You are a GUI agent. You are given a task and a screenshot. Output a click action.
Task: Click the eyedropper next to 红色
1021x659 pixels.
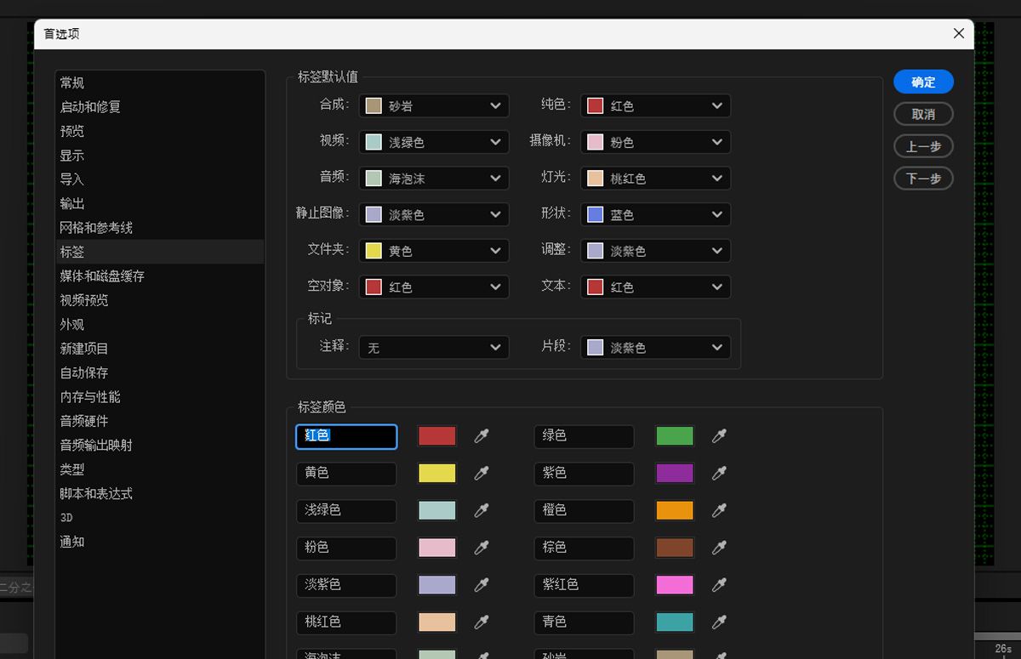click(482, 435)
